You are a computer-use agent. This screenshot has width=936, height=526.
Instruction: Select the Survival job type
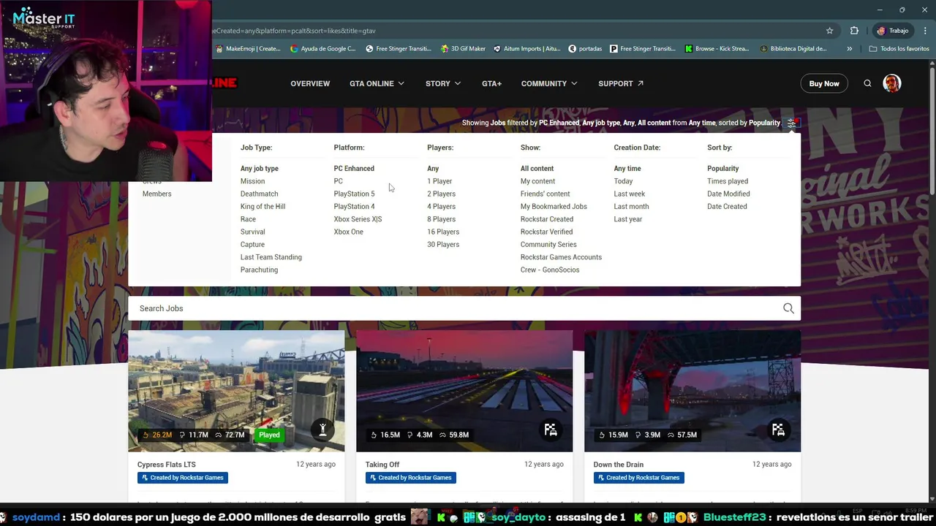[x=252, y=232]
